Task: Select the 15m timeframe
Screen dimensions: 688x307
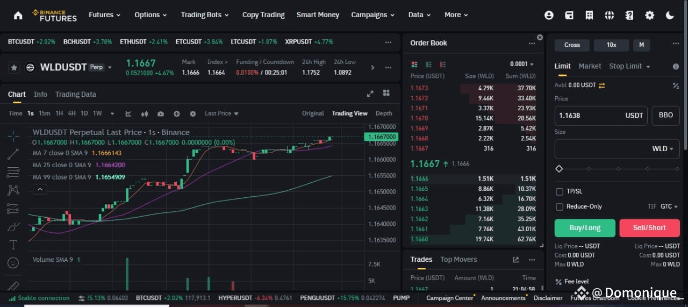Action: (45, 113)
